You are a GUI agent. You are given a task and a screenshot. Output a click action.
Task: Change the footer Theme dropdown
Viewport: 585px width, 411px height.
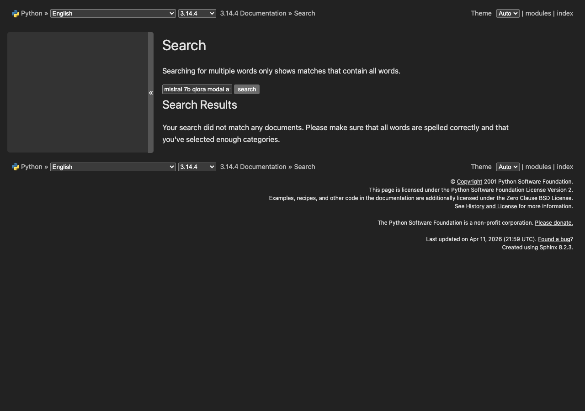tap(507, 167)
